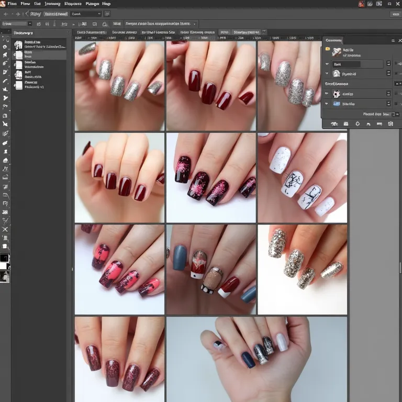Click the quick mask thumbnail below the color swatches
402x402 pixels.
point(5,277)
